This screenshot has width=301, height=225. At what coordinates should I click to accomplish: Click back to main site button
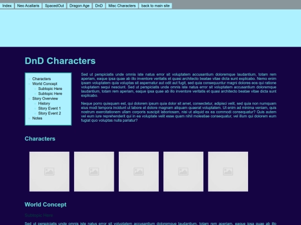156,6
